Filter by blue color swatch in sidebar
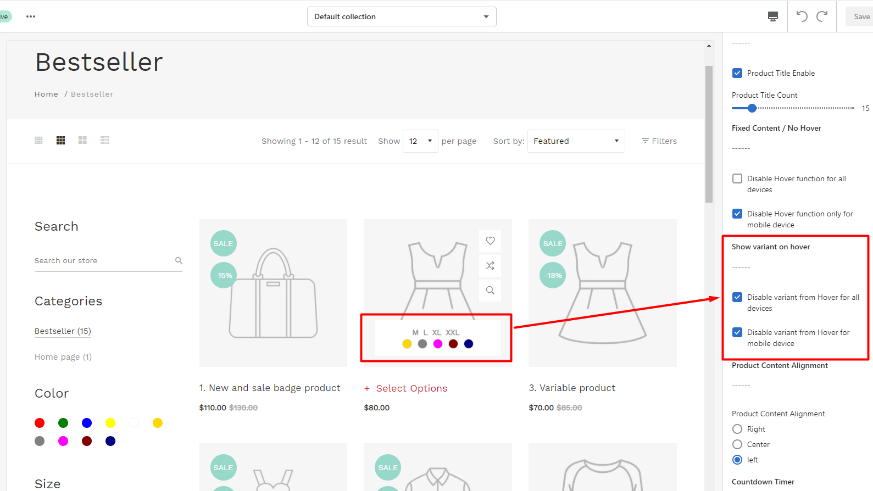This screenshot has height=491, width=873. pos(87,423)
